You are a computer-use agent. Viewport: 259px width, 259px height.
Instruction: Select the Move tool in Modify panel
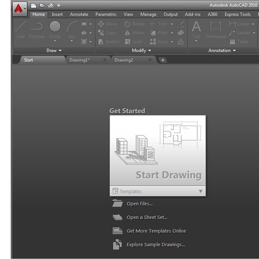[x=108, y=24]
